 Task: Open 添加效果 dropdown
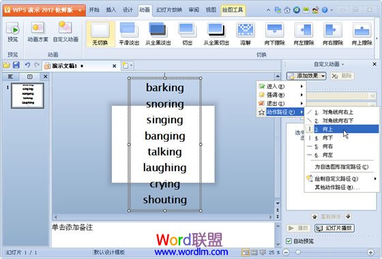coord(306,76)
